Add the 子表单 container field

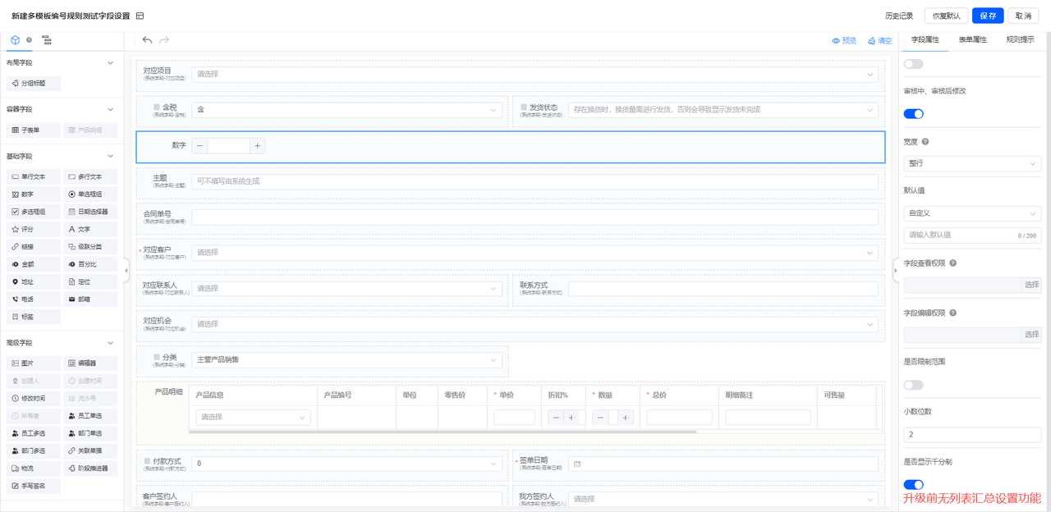[x=33, y=130]
